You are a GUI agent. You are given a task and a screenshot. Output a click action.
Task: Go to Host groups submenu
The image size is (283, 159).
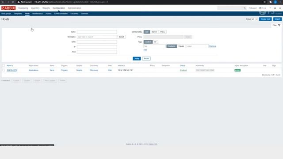pyautogui.click(x=6, y=14)
